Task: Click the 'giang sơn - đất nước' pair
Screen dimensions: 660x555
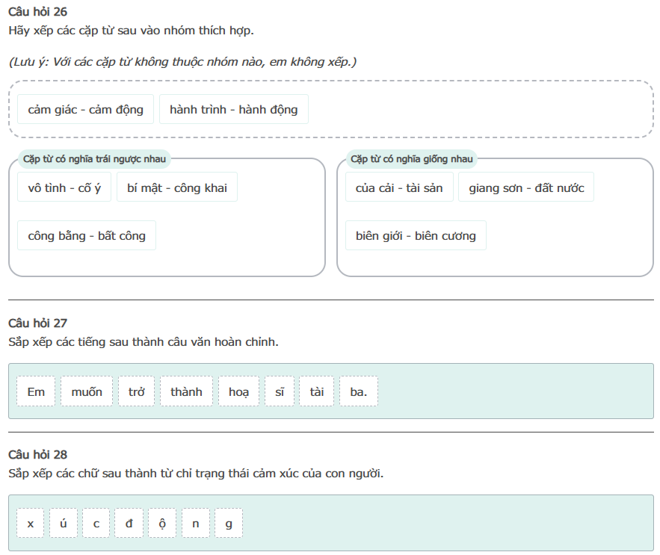Action: [526, 187]
